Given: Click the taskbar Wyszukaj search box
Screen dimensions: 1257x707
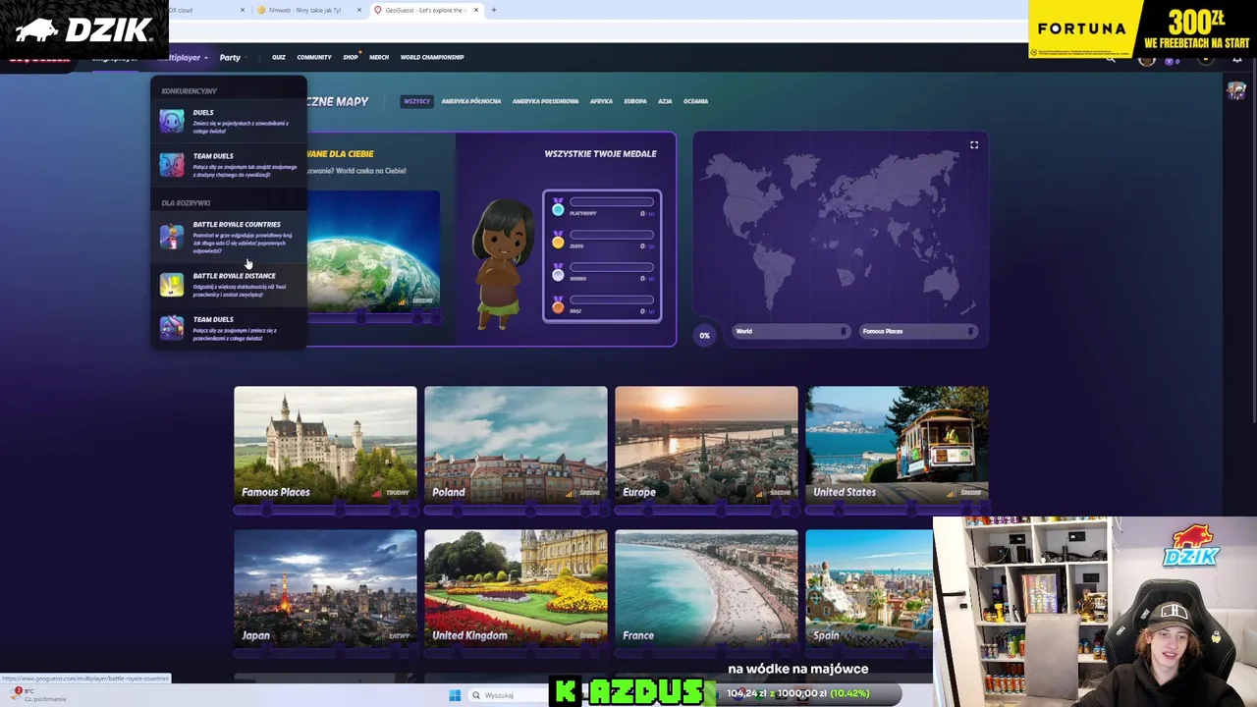Looking at the screenshot, I should coord(507,695).
